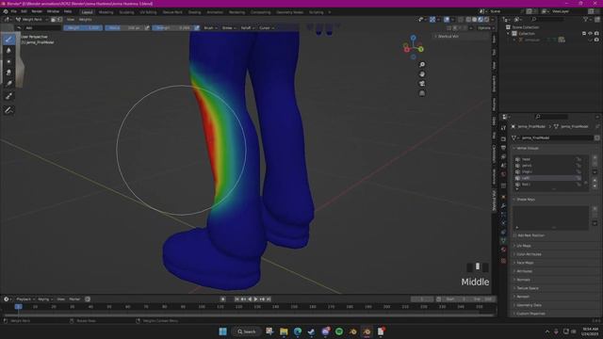Click Search on the Windows taskbar

[x=247, y=331]
